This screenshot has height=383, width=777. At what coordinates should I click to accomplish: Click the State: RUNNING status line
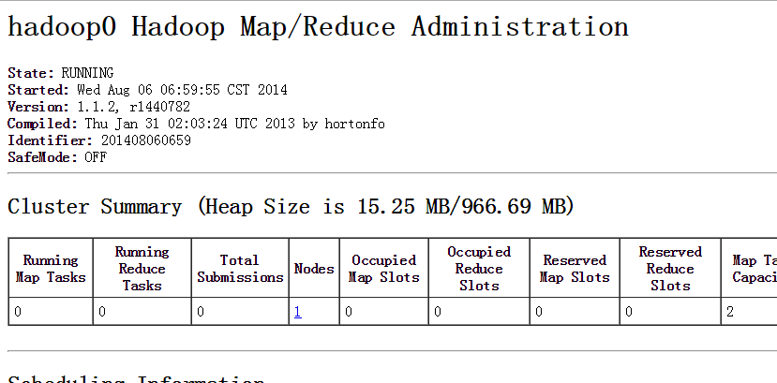[61, 73]
